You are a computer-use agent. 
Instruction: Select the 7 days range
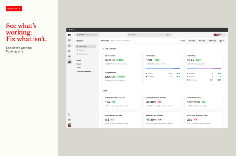[x=182, y=41]
